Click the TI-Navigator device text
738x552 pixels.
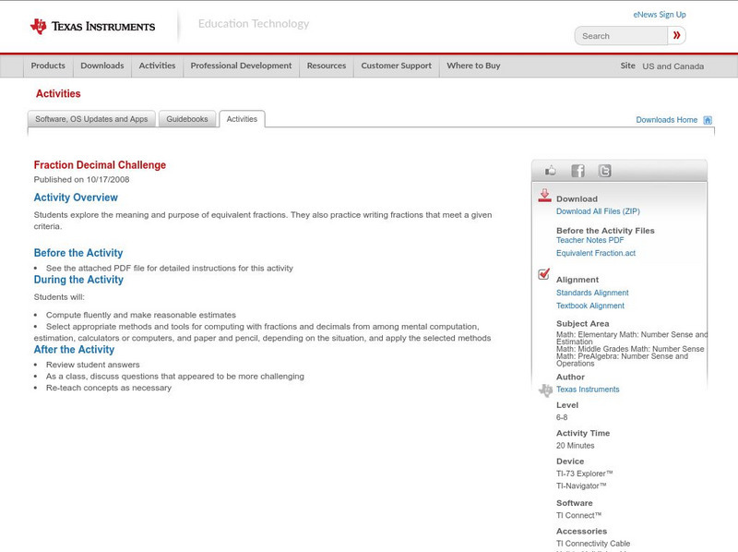pyautogui.click(x=581, y=486)
